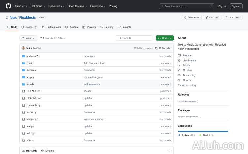Toggle Star for this repository
Screen dimensions: 248x154
[232, 17]
